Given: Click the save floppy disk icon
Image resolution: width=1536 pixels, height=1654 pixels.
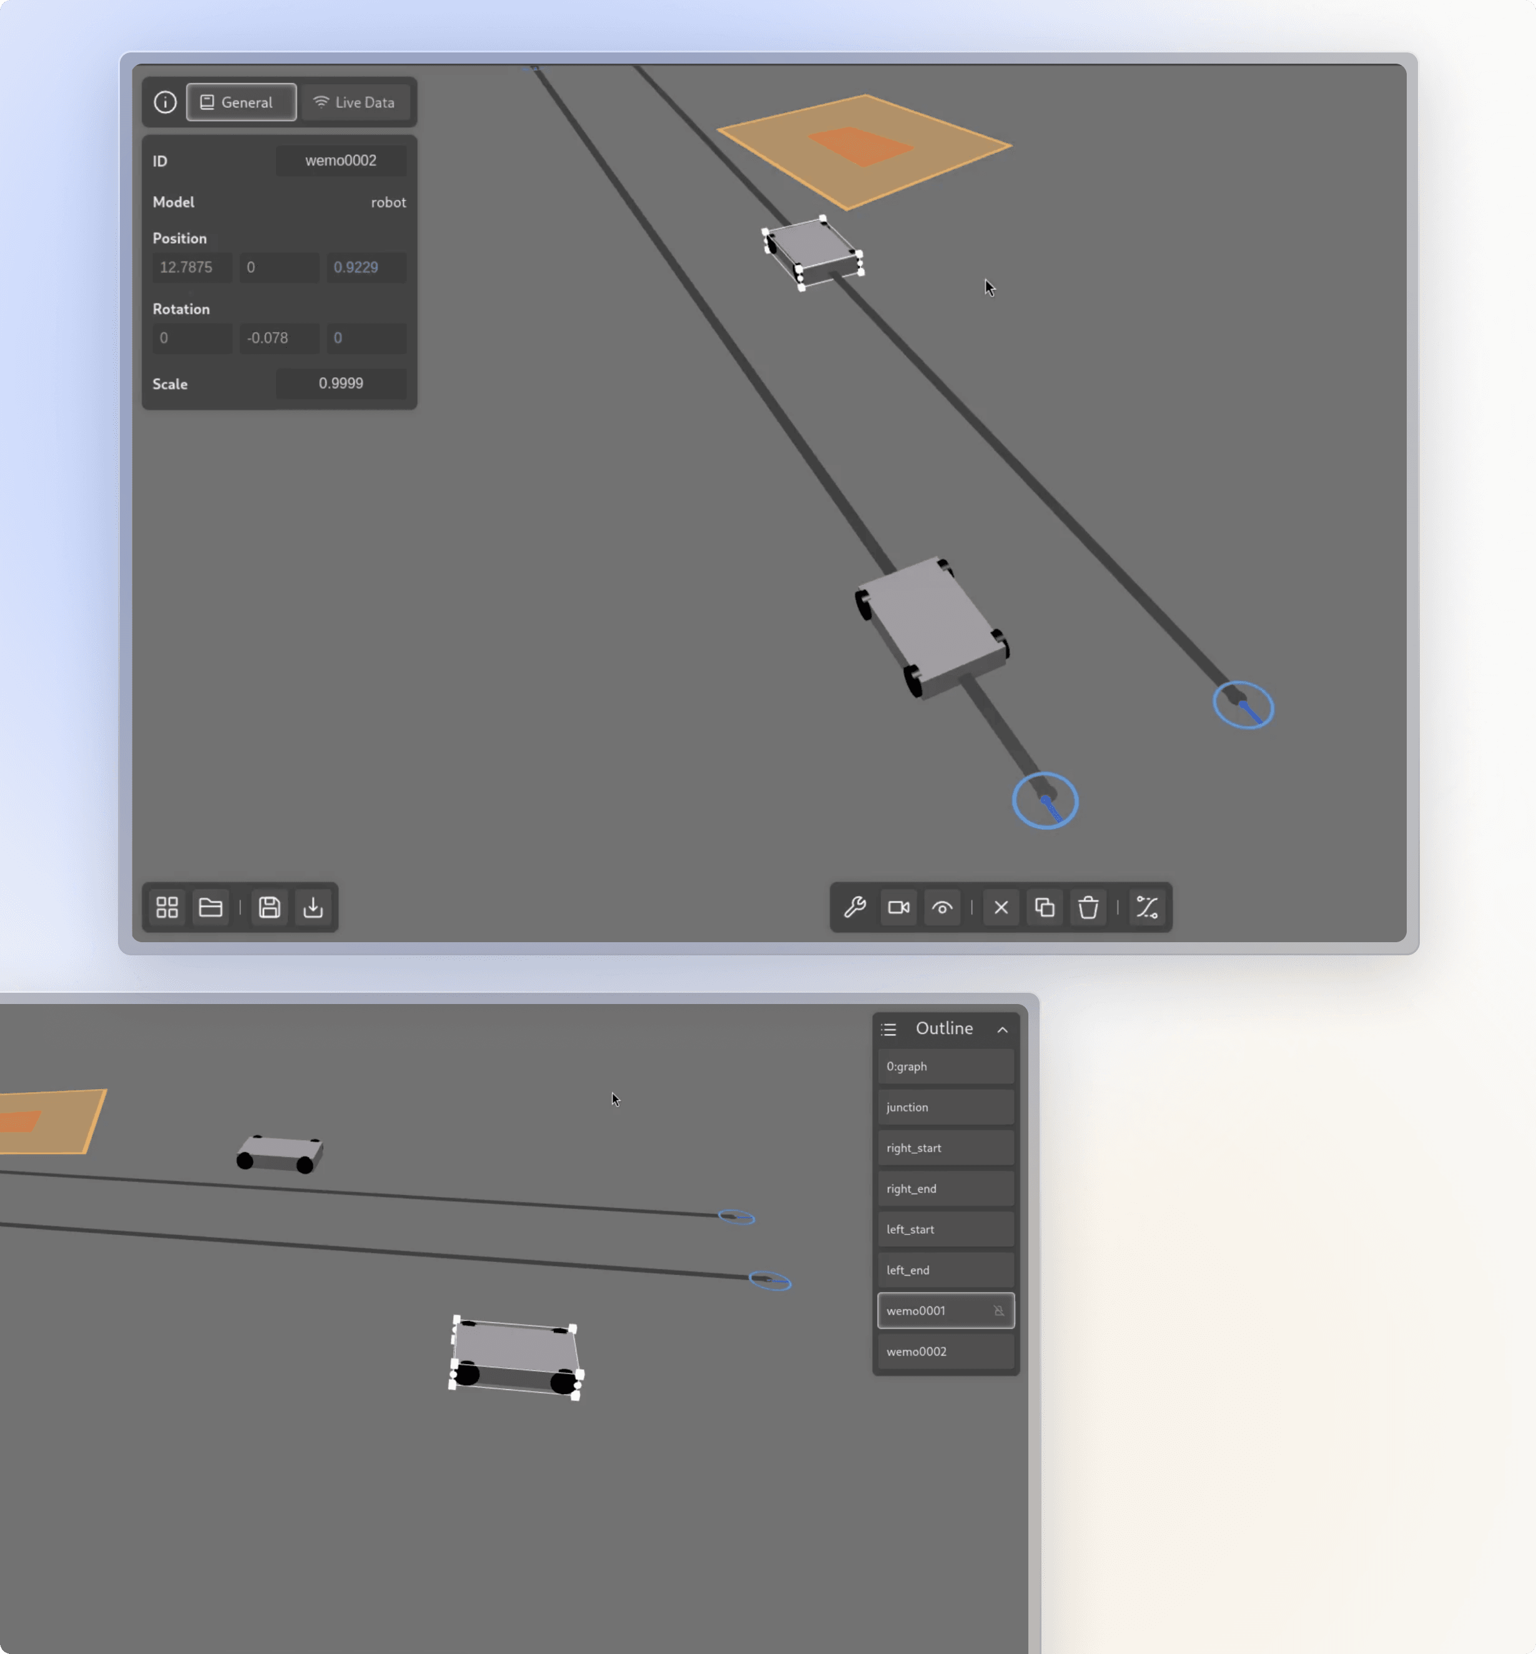Looking at the screenshot, I should click(x=269, y=907).
